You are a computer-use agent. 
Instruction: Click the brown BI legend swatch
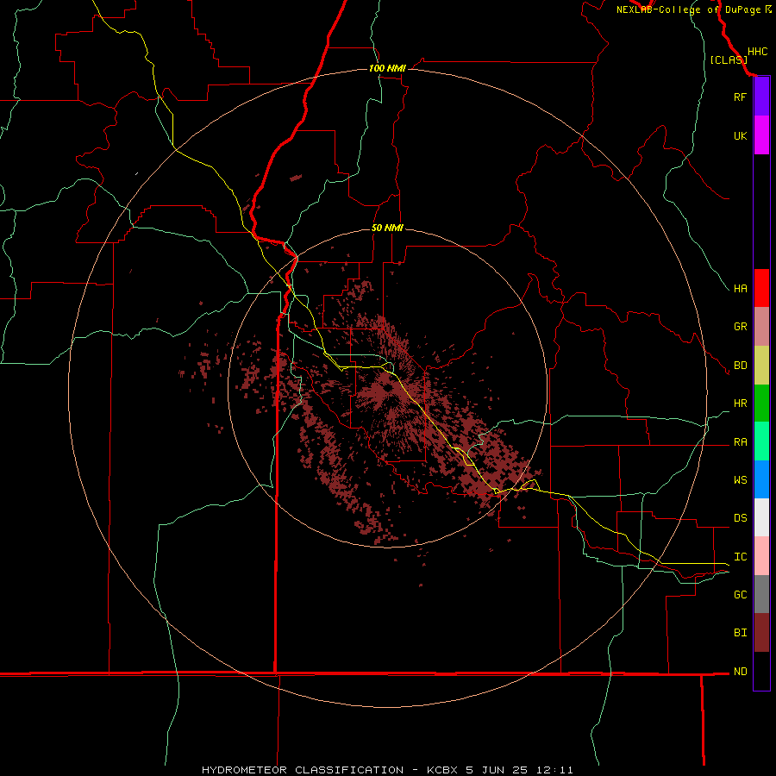tap(761, 633)
